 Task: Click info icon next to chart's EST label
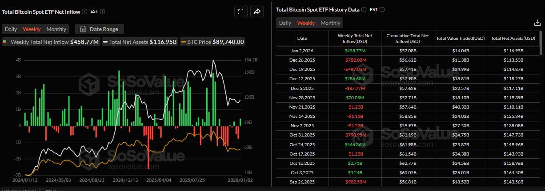[x=104, y=12]
